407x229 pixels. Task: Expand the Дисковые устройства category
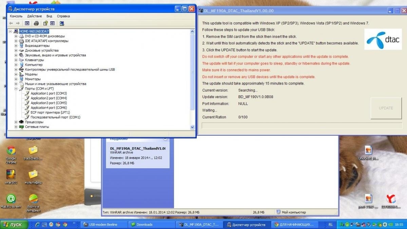tap(16, 50)
